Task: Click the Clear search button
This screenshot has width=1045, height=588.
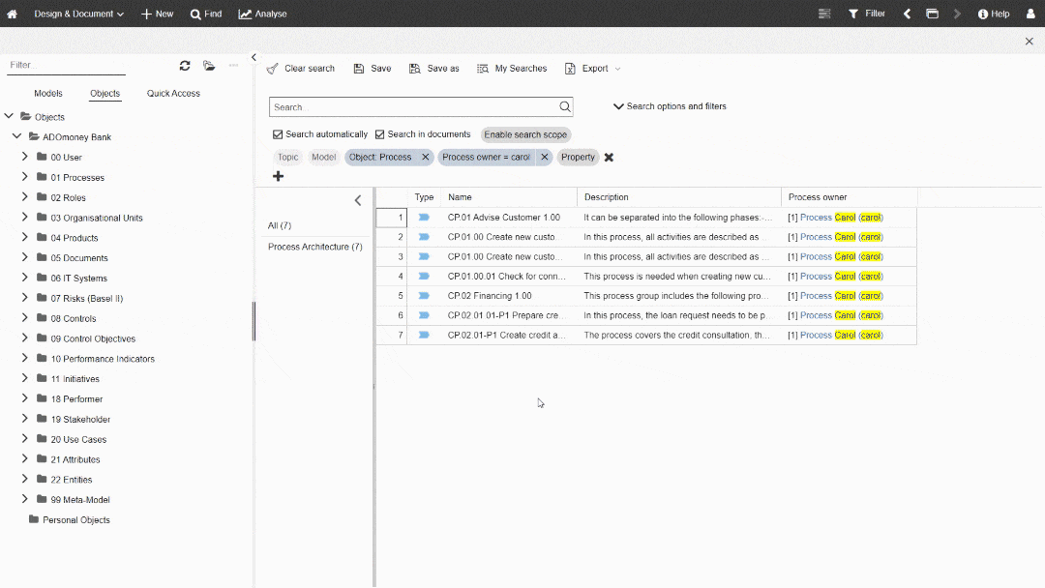Action: (301, 69)
